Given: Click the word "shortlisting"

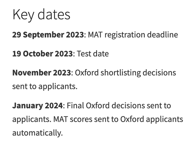Looking at the screenshot, I should [122, 72].
